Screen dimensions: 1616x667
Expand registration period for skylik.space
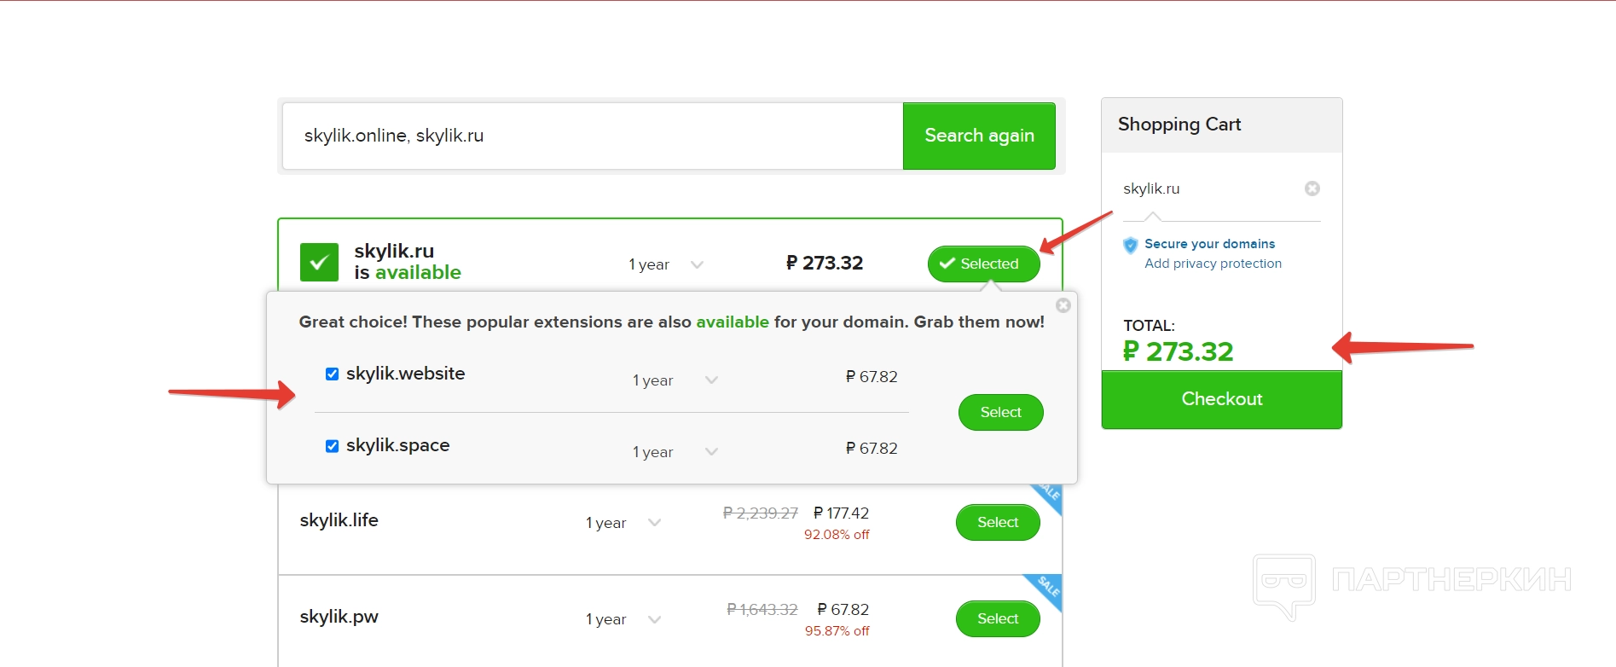coord(675,452)
